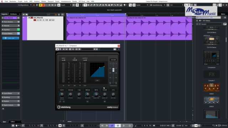Open the setup gear icon in toolbar right
This screenshot has height=128, width=228.
coord(227,5)
